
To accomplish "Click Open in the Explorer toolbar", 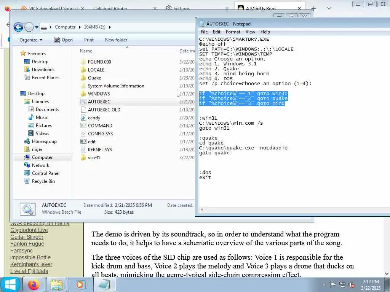I will click(x=64, y=40).
